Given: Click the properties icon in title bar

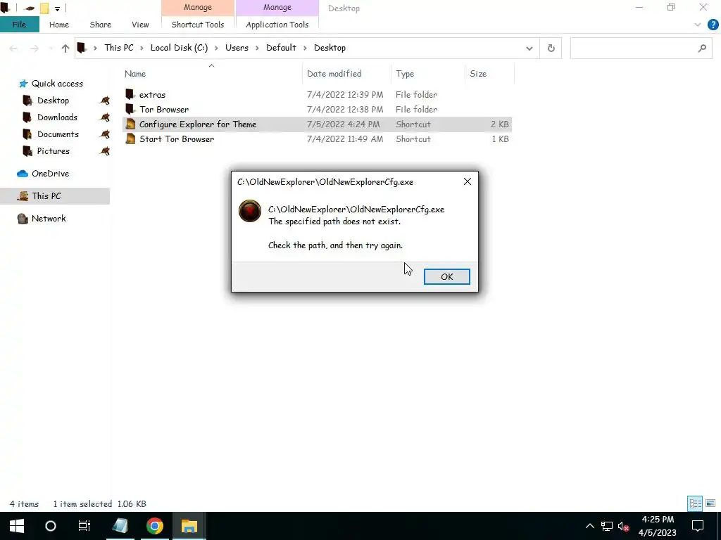Looking at the screenshot, I should point(30,8).
